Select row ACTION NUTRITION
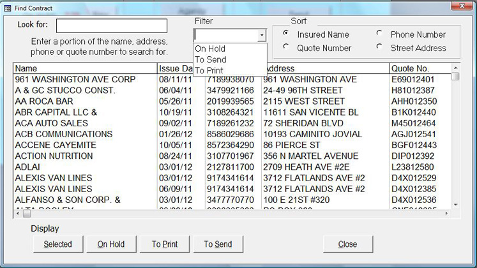The height and width of the screenshot is (268, 477). 232,156
